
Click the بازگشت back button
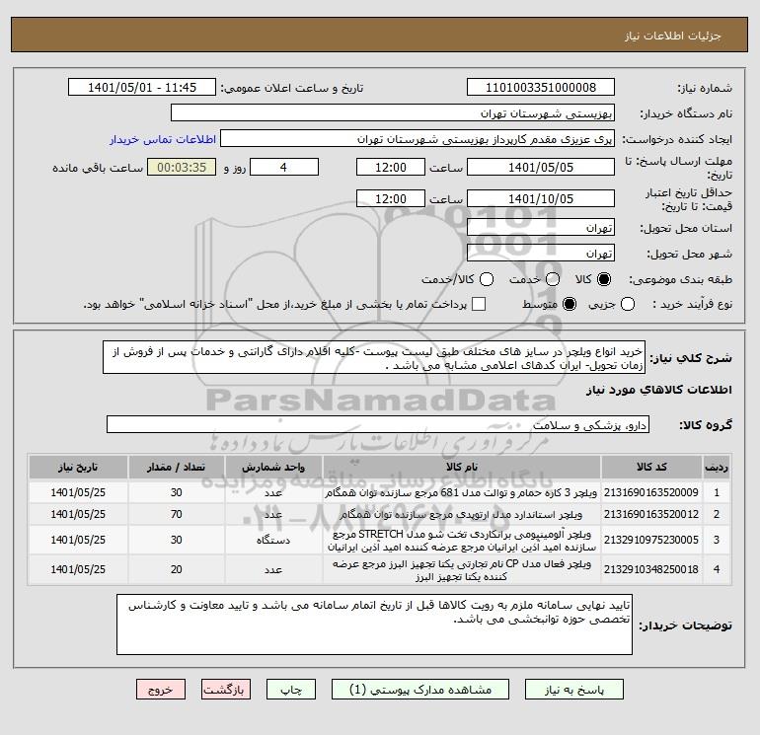tap(226, 690)
